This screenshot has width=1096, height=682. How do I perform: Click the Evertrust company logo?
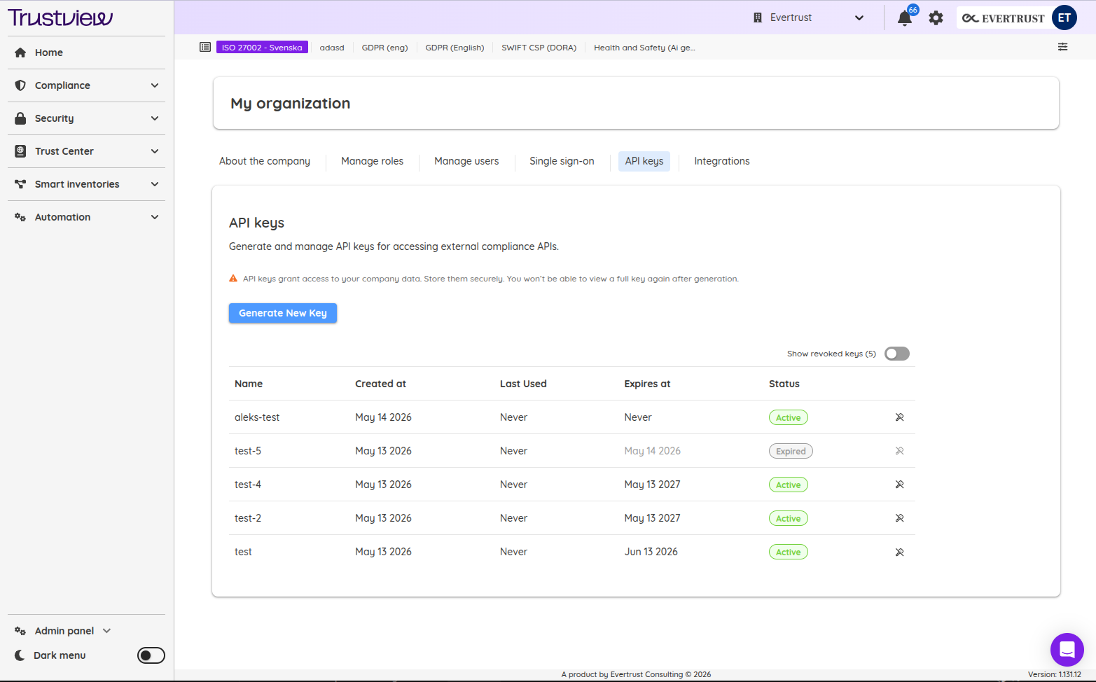coord(1003,18)
